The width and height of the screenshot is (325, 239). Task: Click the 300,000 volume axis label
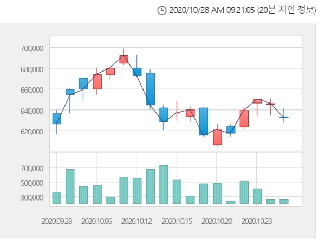click(x=31, y=197)
